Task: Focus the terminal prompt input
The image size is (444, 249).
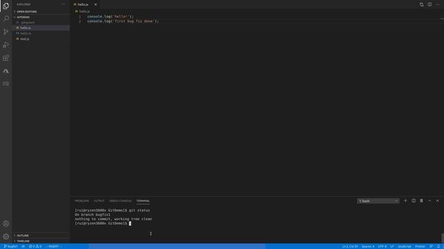Action: 130,223
